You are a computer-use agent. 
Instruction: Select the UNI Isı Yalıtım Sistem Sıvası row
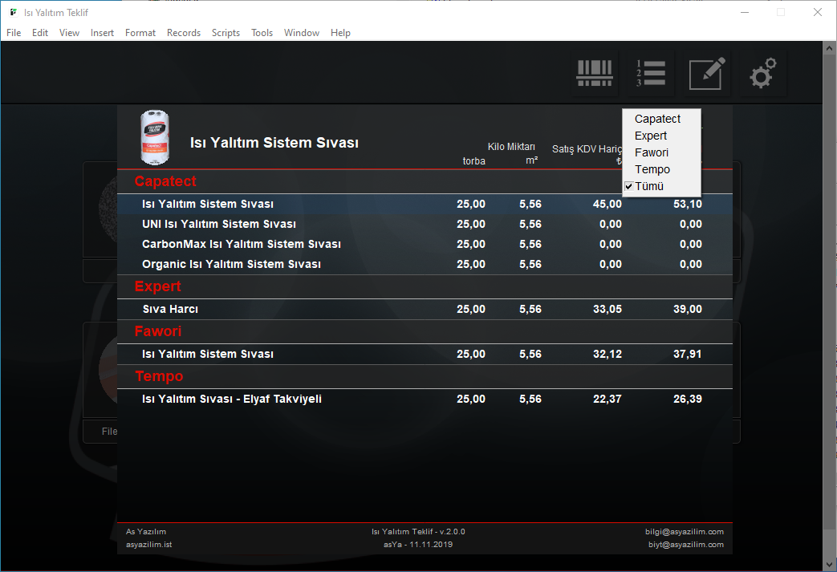coord(425,224)
